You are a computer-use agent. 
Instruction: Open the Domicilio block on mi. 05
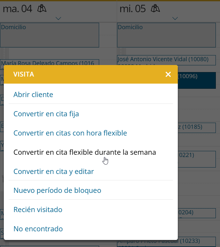pos(166,35)
